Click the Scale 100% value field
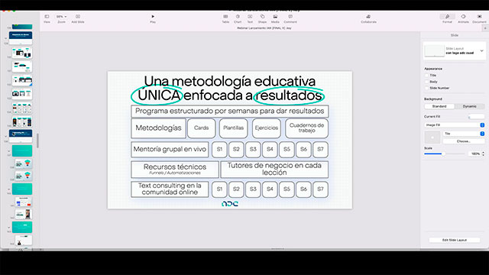The height and width of the screenshot is (275, 489). (474, 154)
